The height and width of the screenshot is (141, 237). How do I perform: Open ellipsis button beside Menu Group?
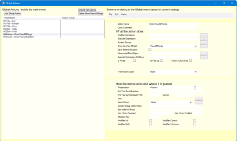tap(199, 102)
